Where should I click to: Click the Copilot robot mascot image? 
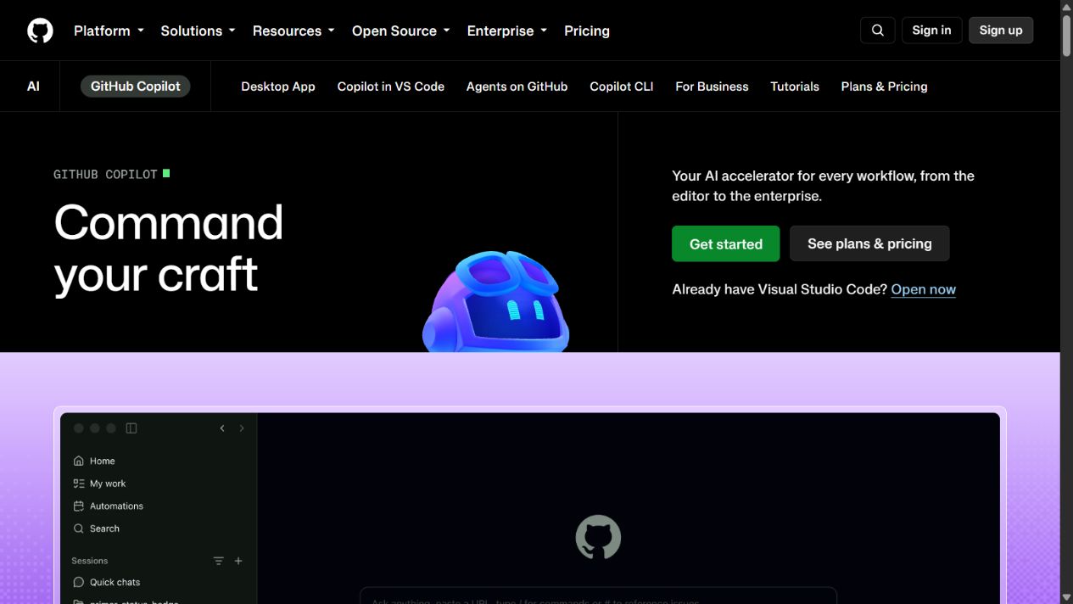point(495,301)
